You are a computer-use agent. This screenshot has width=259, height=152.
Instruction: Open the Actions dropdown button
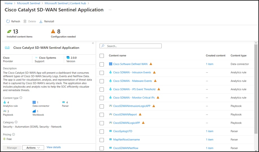pos(33,148)
